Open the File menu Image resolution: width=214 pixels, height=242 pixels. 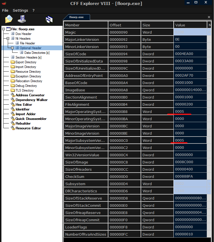5,10
